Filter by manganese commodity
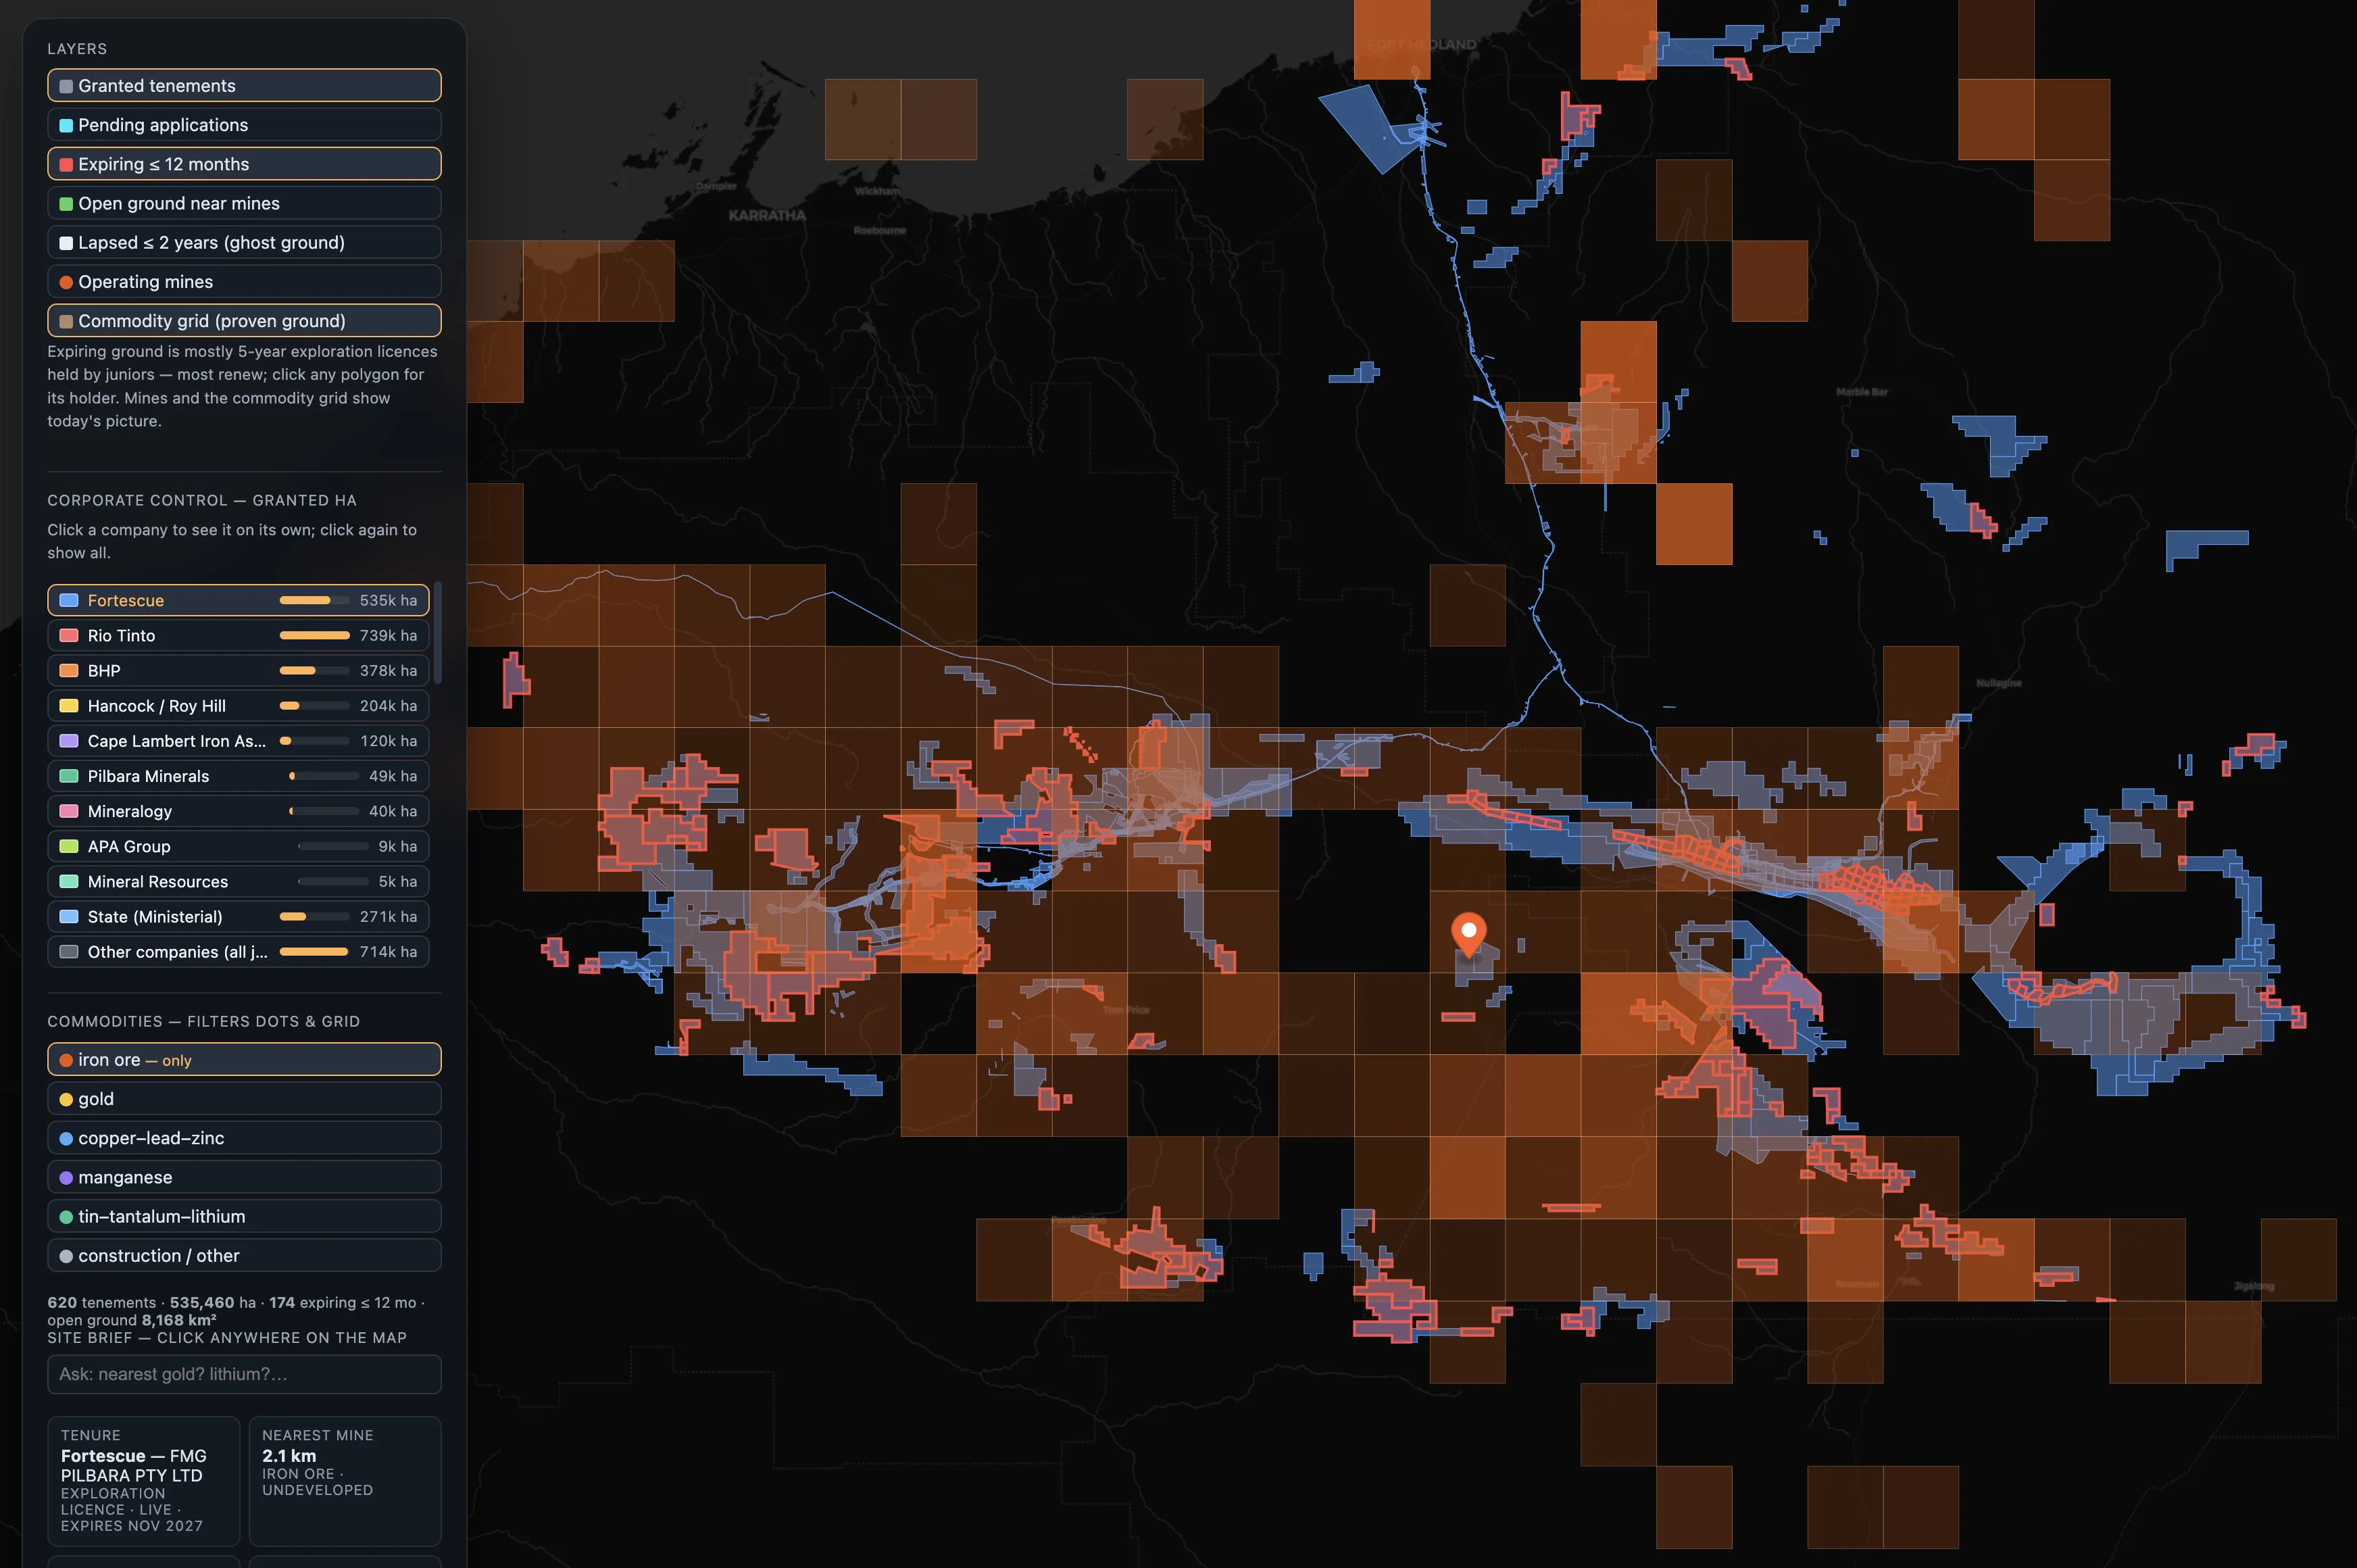Image resolution: width=2357 pixels, height=1568 pixels. (244, 1177)
